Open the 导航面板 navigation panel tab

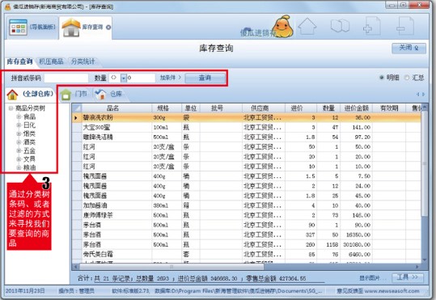tap(32, 27)
